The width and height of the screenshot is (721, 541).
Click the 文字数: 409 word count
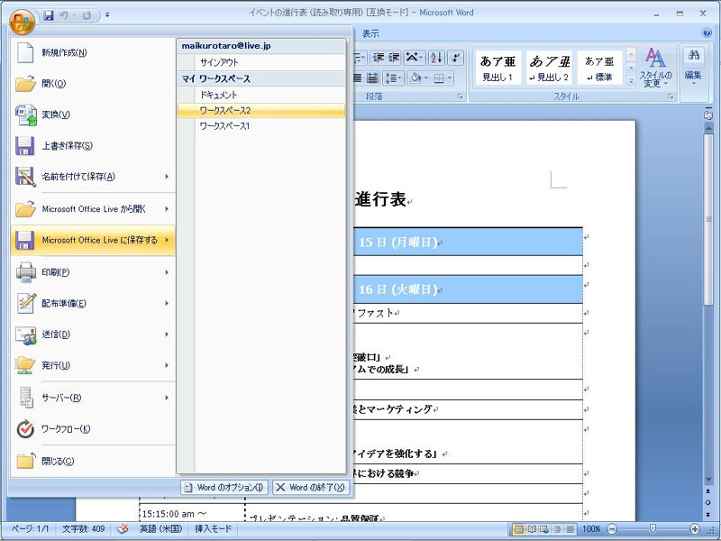click(x=83, y=529)
